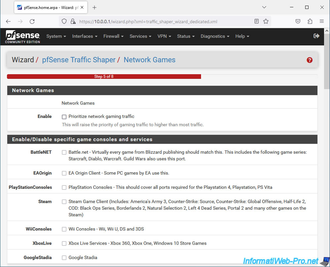Check the BattleNET checkbox
This screenshot has width=330, height=267.
point(64,152)
